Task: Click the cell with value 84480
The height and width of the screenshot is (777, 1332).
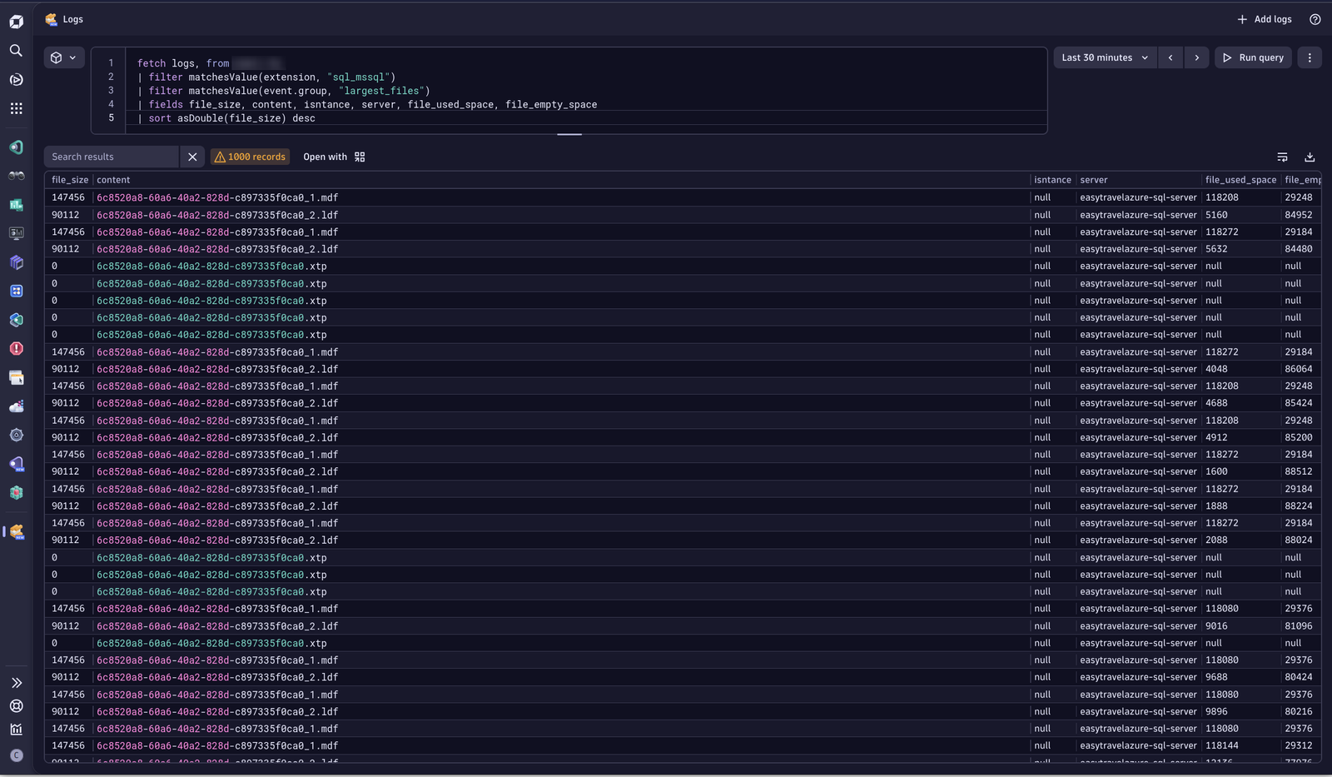Action: click(x=1298, y=249)
